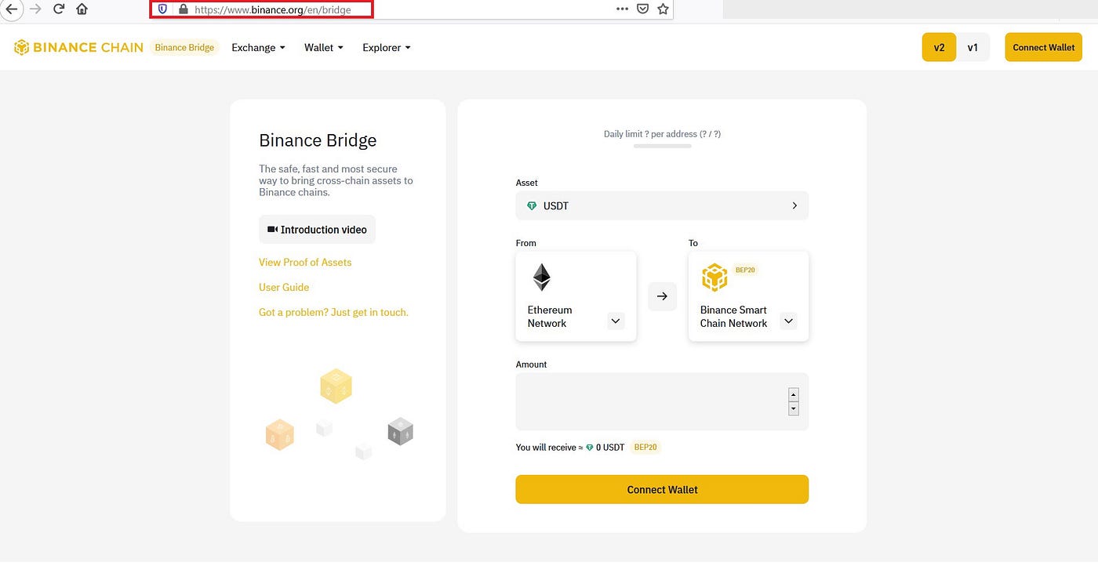Open the View Proof of Assets link

305,263
